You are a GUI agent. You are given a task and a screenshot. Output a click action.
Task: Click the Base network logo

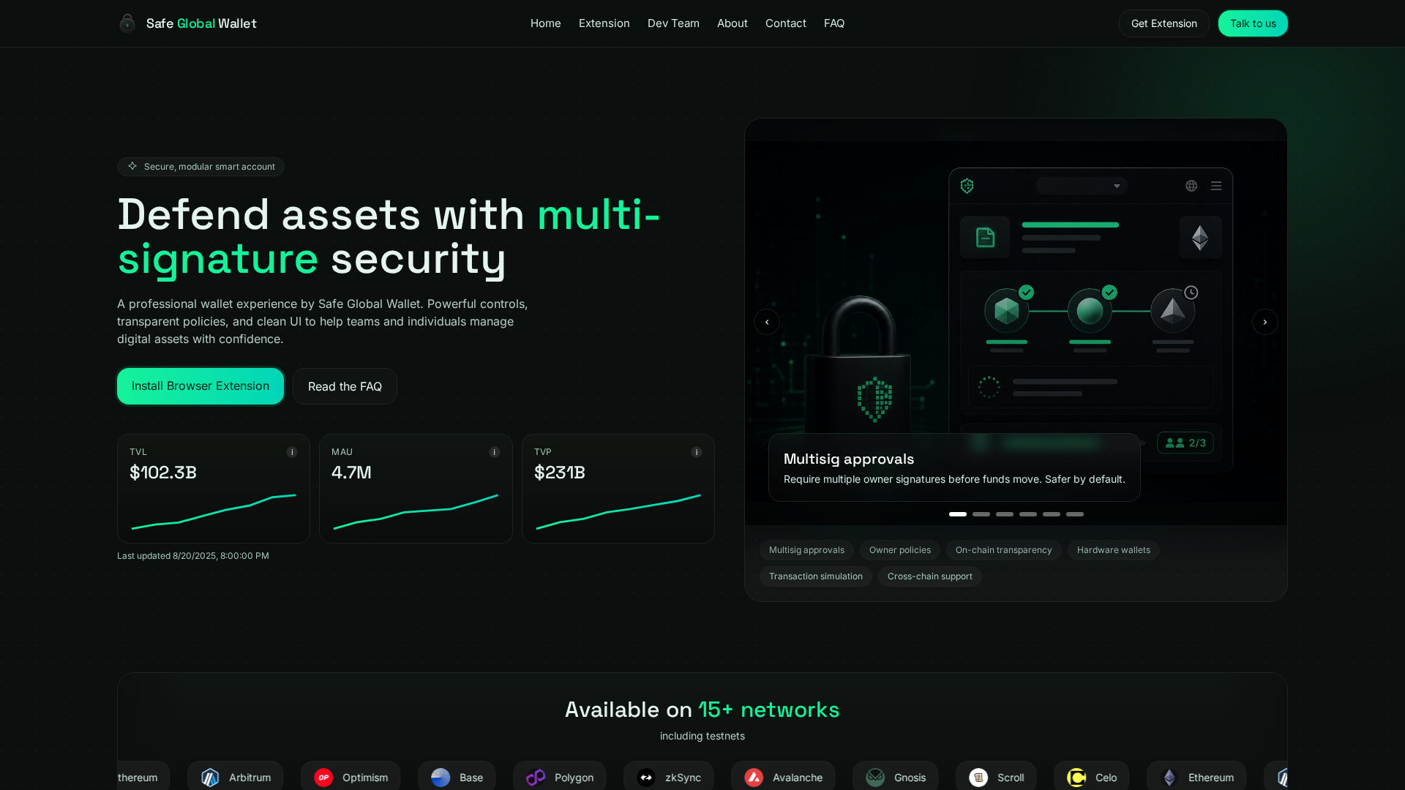click(x=441, y=778)
